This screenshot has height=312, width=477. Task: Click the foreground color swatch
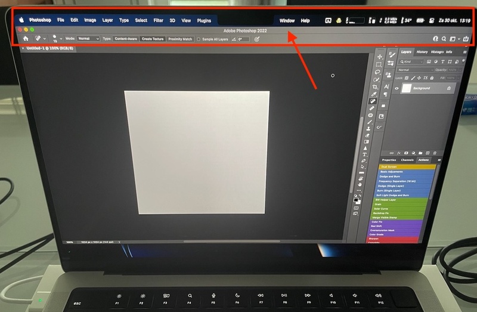click(x=355, y=200)
